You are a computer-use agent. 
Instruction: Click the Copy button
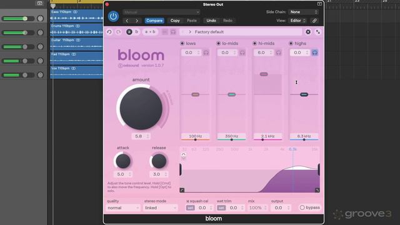175,21
